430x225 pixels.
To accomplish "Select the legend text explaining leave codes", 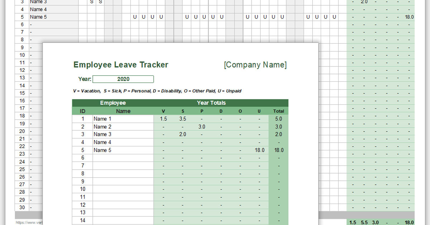I will coord(157,91).
